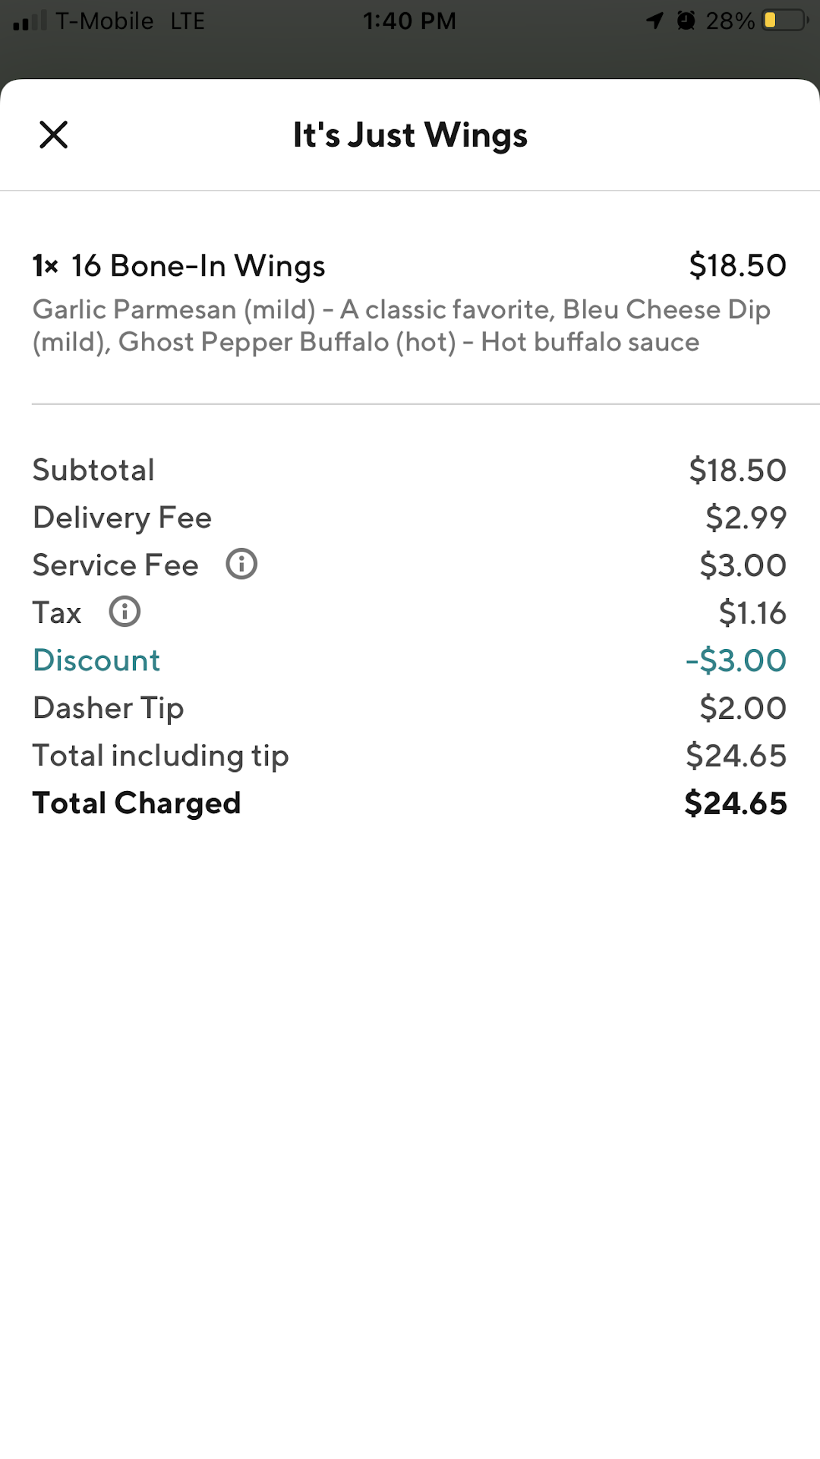Image resolution: width=820 pixels, height=1459 pixels.
Task: Tap the Subtotal label
Action: 94,470
